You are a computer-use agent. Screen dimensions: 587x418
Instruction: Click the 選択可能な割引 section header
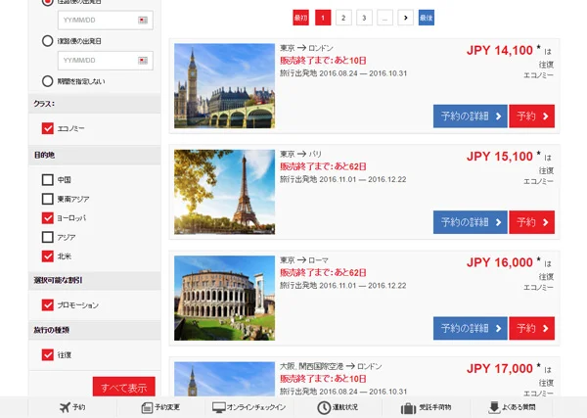tap(95, 280)
